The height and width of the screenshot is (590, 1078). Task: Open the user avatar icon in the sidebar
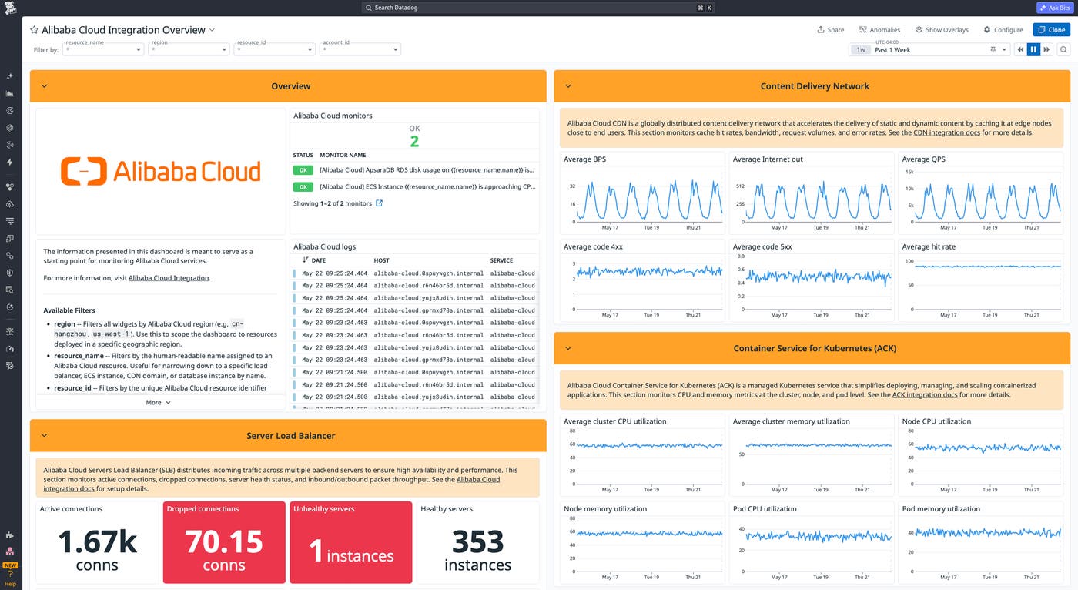click(x=10, y=551)
